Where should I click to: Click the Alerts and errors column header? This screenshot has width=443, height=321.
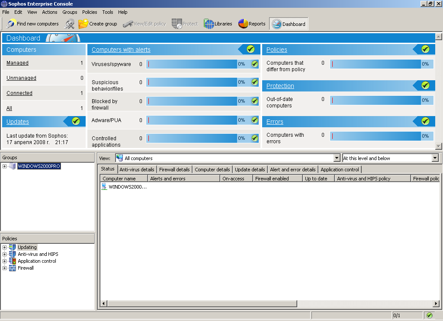183,178
